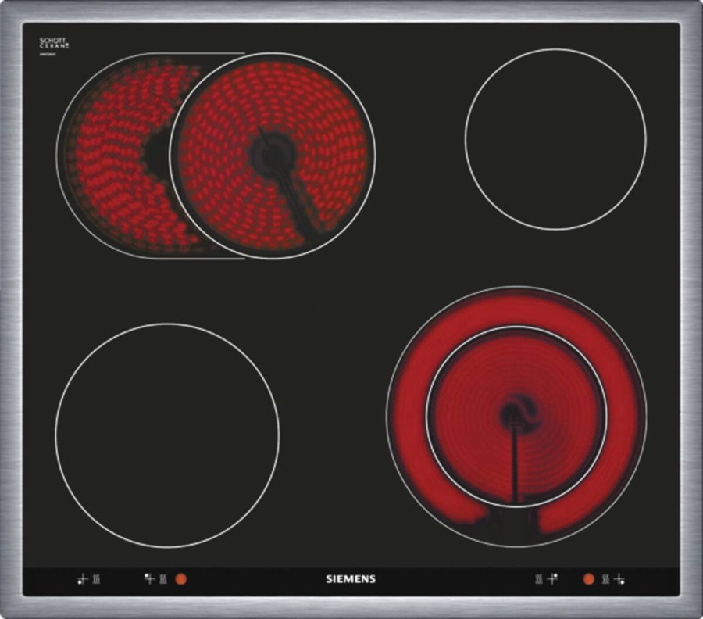Click the SIEMENS brand logo
703x619 pixels.
(351, 579)
